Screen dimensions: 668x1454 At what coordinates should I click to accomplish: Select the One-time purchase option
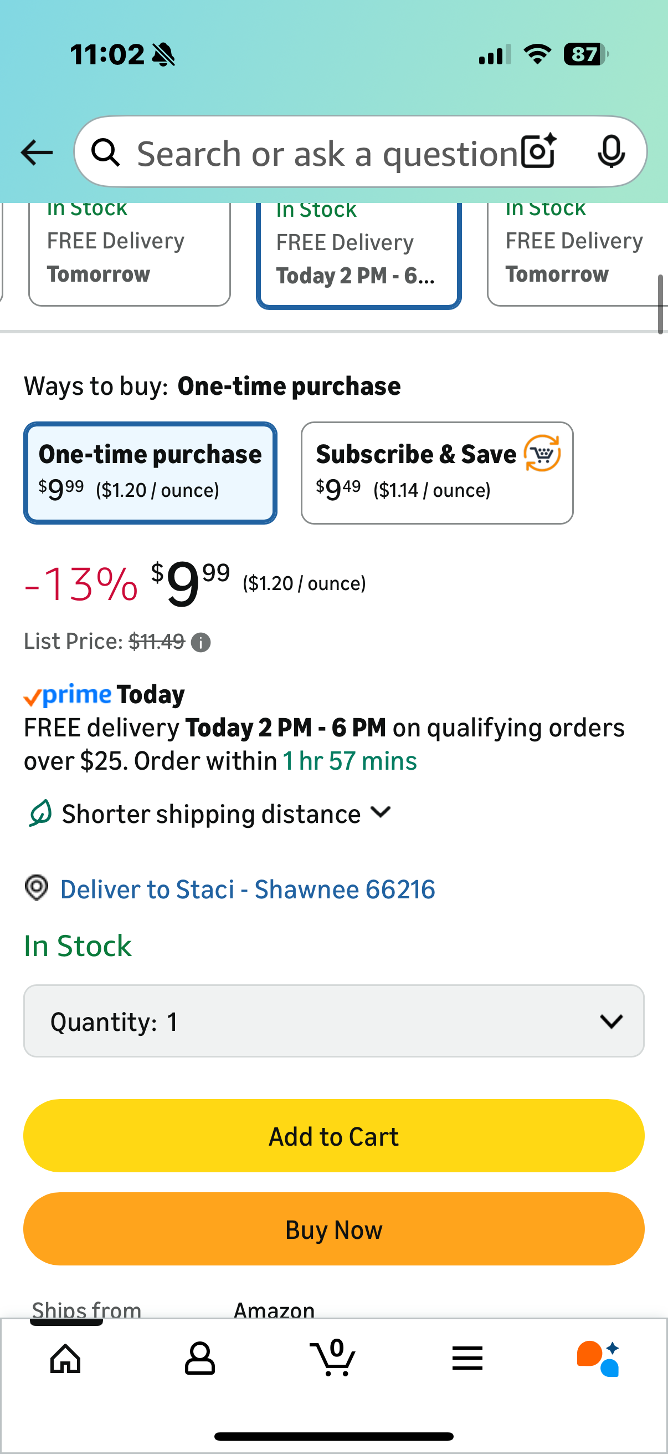click(150, 472)
